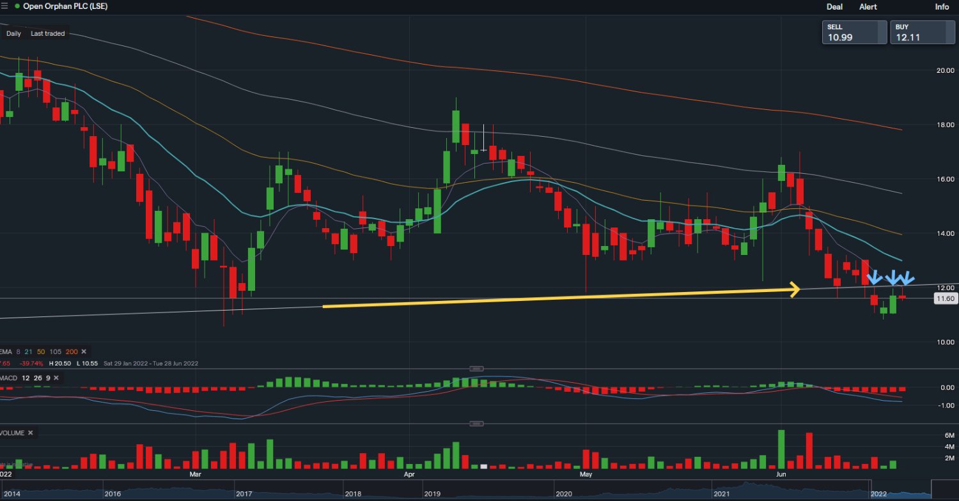Viewport: 959px width, 501px height.
Task: Select the grey EMA 105 period value
Action: pos(55,351)
